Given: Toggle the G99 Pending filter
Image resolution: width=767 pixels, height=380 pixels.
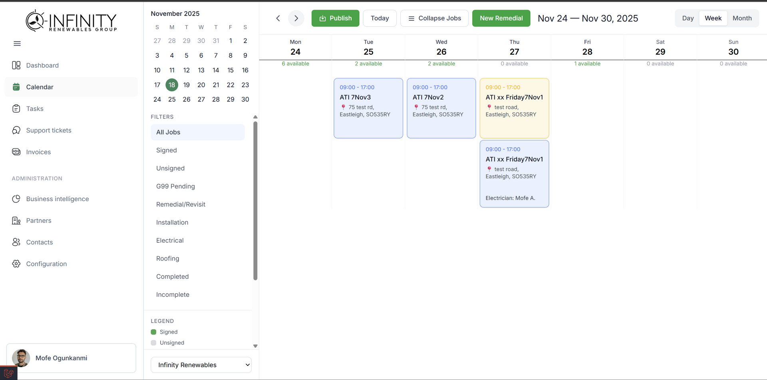Looking at the screenshot, I should click(x=175, y=186).
